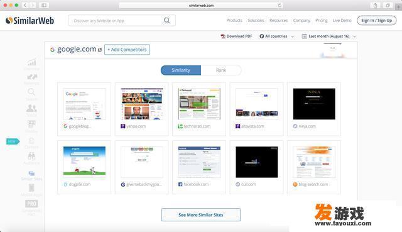Open the Products menu
The image size is (402, 232).
[234, 20]
